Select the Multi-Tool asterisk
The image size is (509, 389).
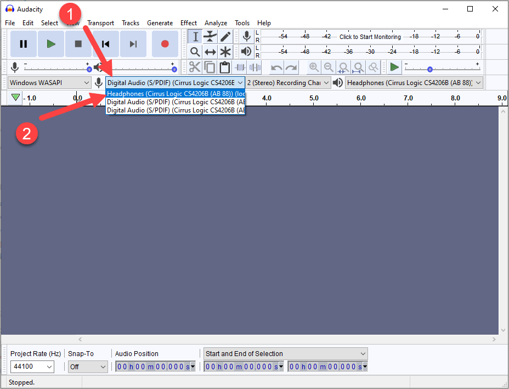coord(225,52)
